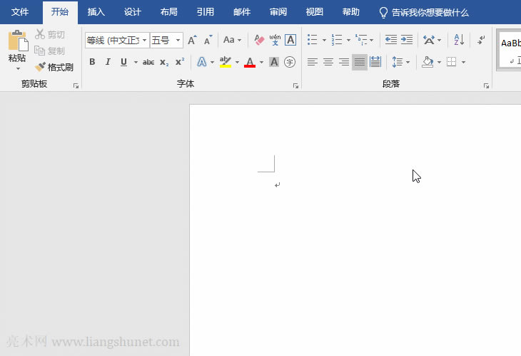Expand the line spacing dropdown

(408, 63)
